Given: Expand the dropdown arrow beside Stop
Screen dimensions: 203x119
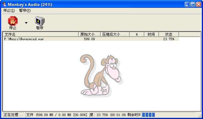Looking at the screenshot, I should [26, 23].
